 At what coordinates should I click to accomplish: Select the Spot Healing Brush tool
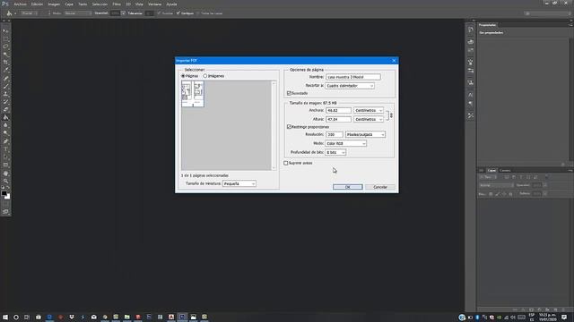pyautogui.click(x=5, y=78)
